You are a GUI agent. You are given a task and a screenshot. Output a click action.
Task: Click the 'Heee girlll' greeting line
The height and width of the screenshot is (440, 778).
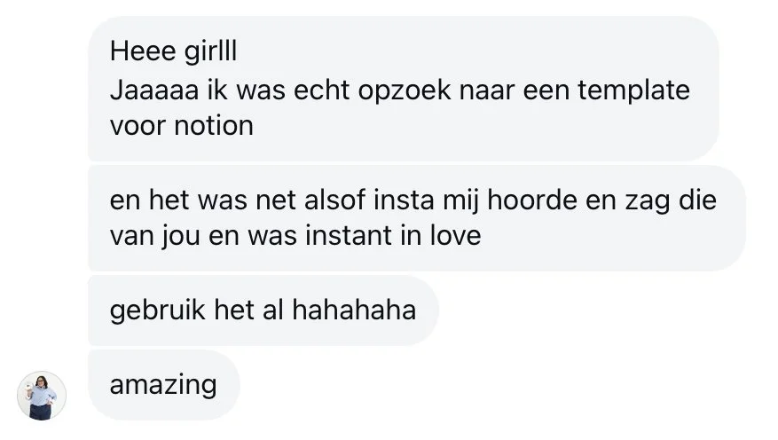tap(173, 51)
